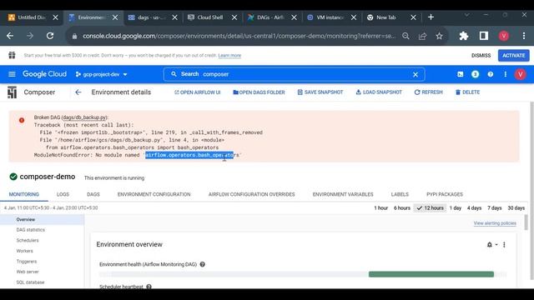This screenshot has height=300, width=534.
Task: Open the Google Cloud hamburger navigation menu
Action: click(x=12, y=74)
